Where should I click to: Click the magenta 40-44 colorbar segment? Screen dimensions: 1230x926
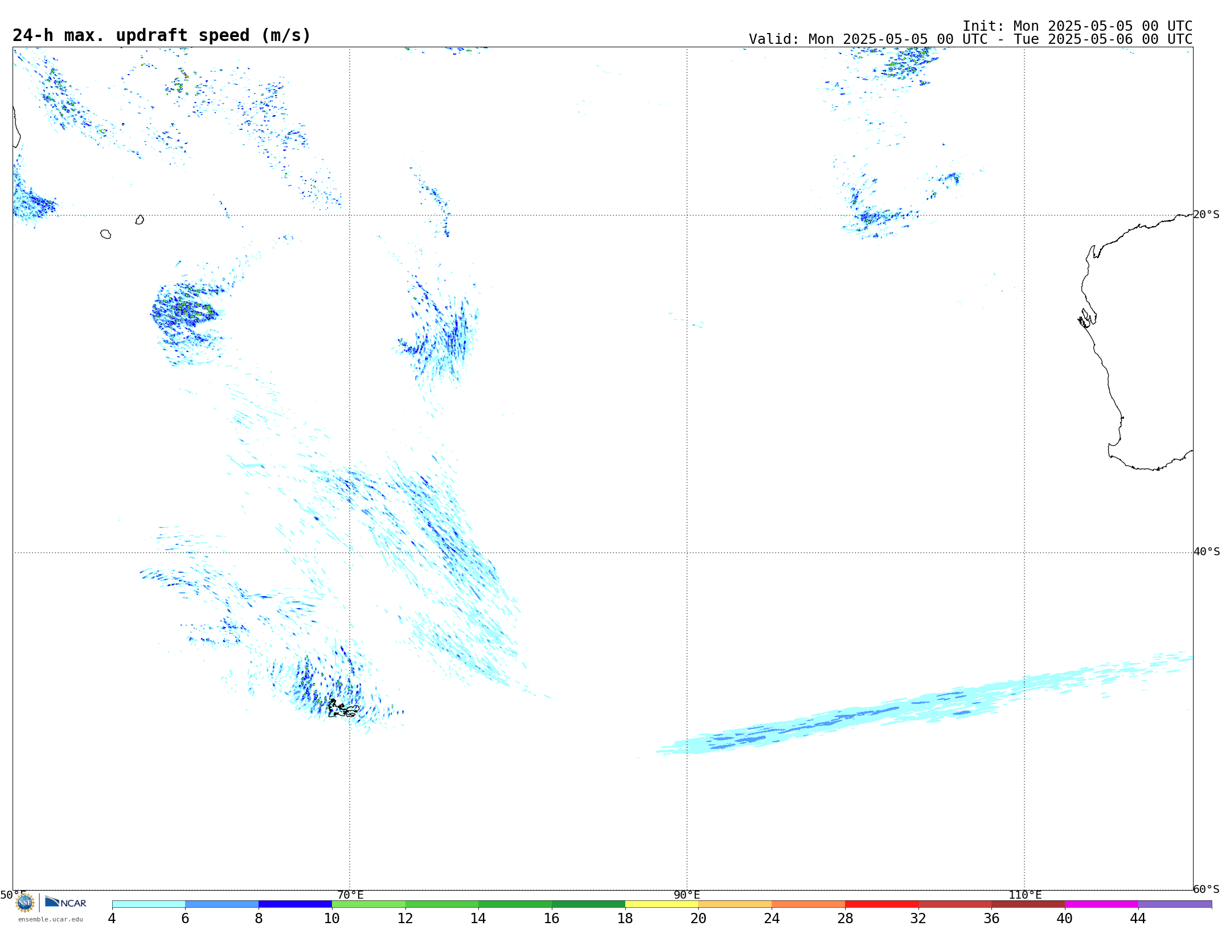1101,904
